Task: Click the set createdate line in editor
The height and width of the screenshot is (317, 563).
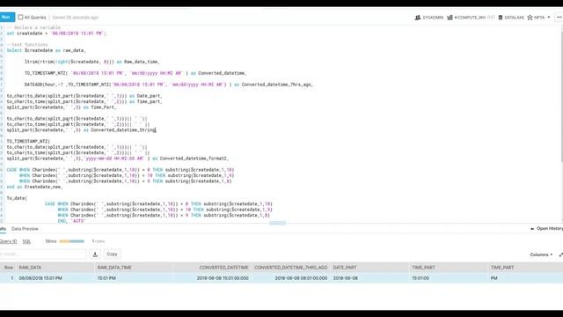Action: (x=56, y=33)
